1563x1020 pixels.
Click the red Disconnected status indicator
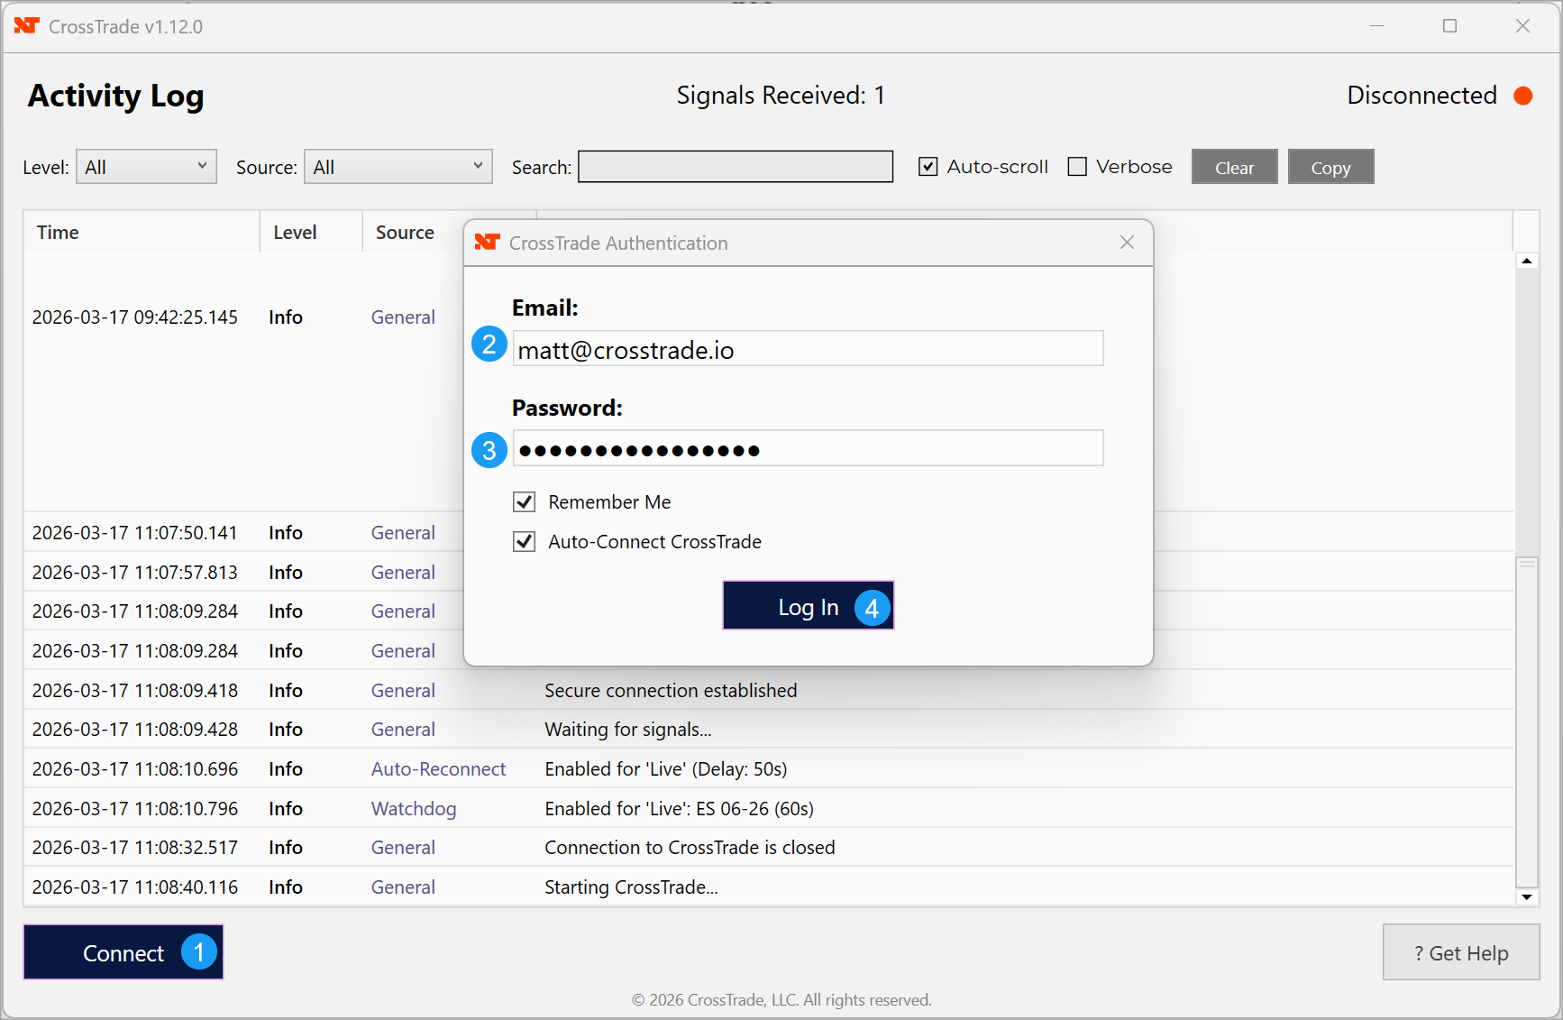tap(1522, 96)
